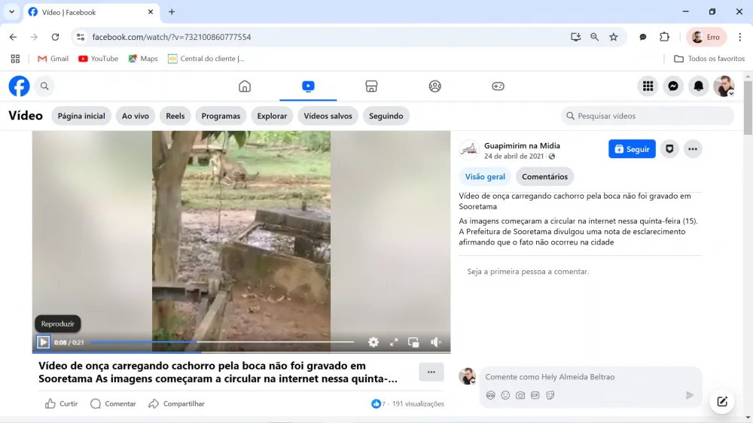This screenshot has width=753, height=423.
Task: Click the Comentar button
Action: [114, 403]
